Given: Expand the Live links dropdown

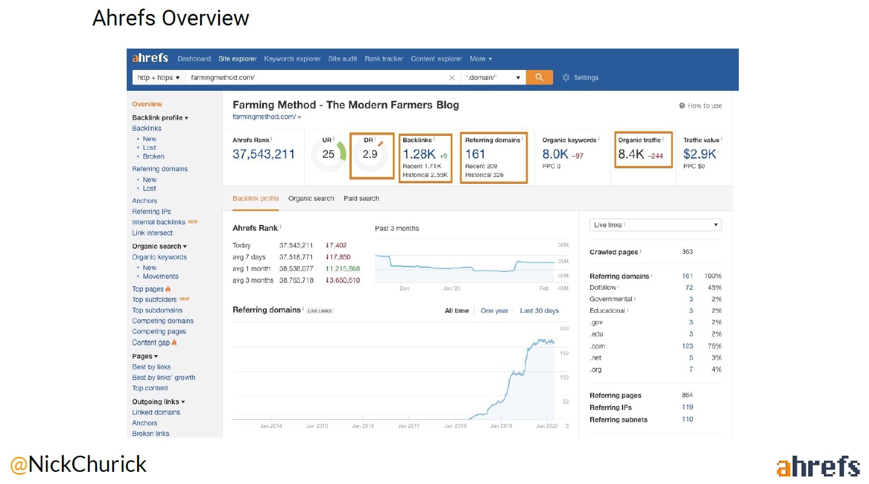Looking at the screenshot, I should pos(656,225).
